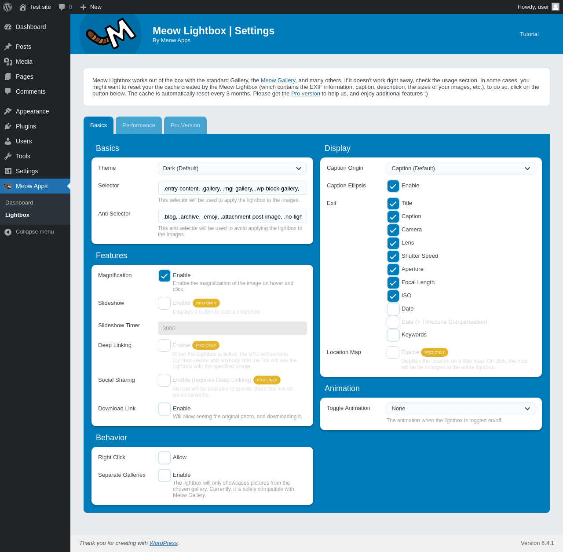Click the Tools wrench icon

[8, 156]
